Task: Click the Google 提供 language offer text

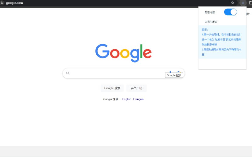Action: [111, 99]
